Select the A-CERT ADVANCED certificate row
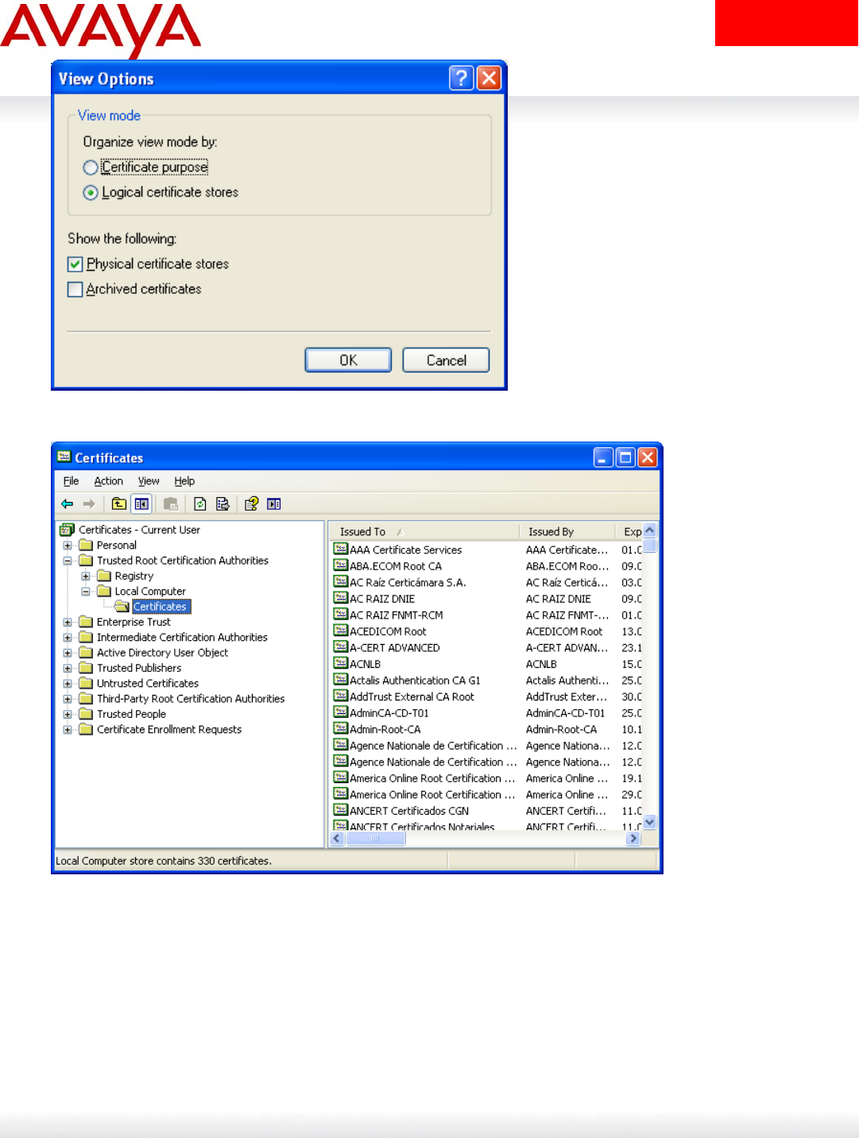The height and width of the screenshot is (1138, 859). [x=487, y=648]
